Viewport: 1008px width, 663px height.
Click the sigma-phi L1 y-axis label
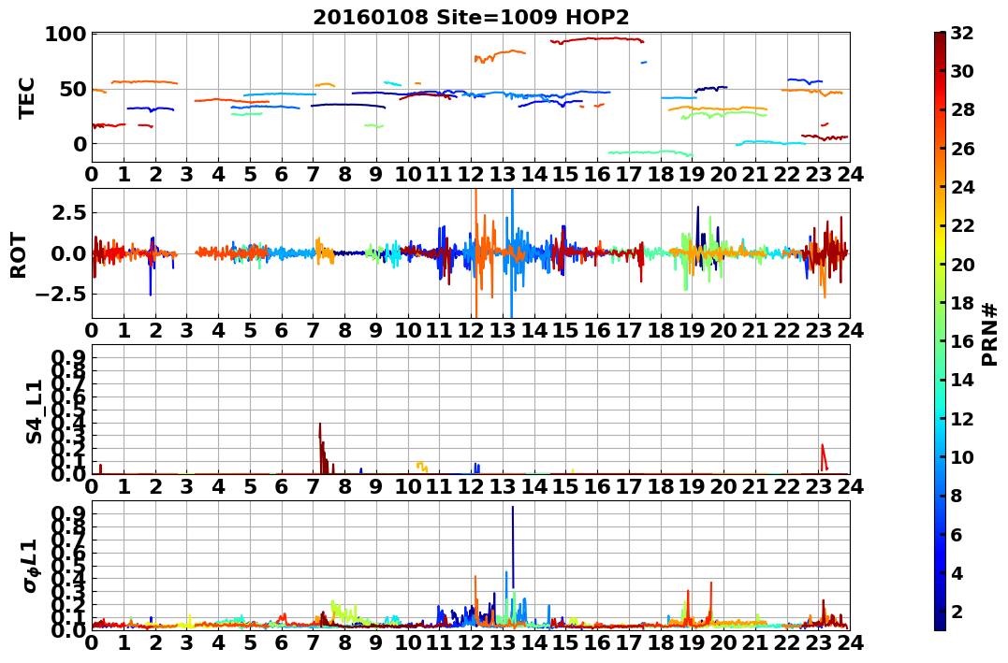tap(30, 566)
